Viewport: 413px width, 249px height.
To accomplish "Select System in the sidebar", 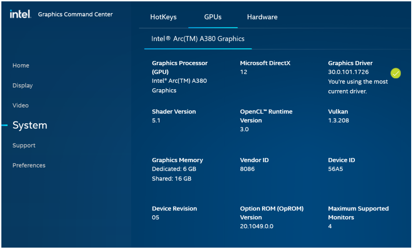I will [30, 125].
